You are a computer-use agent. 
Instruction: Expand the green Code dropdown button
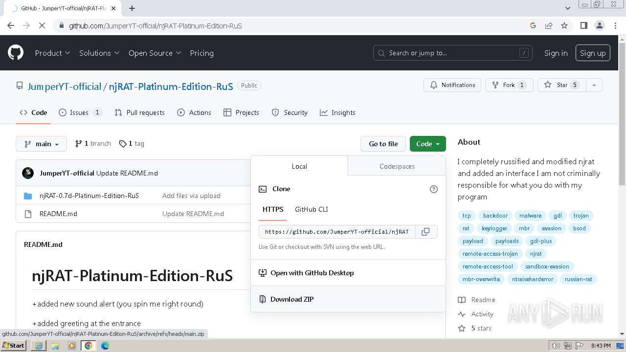tap(428, 144)
